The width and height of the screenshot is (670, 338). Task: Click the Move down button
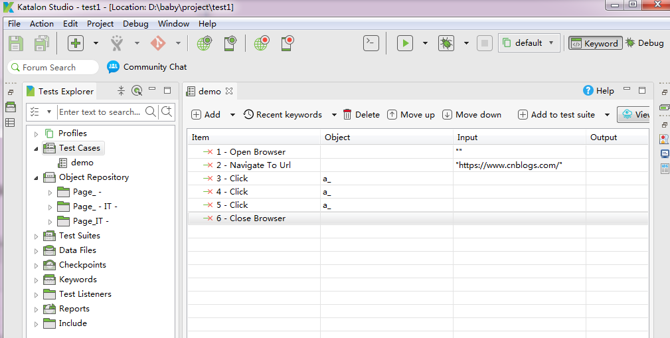(471, 114)
